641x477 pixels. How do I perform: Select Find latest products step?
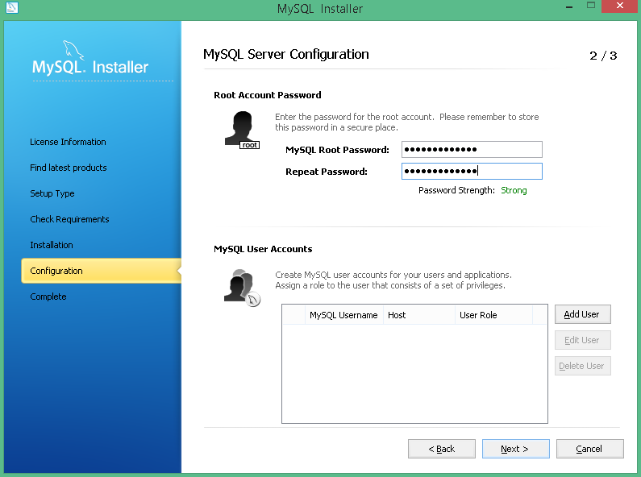point(69,168)
